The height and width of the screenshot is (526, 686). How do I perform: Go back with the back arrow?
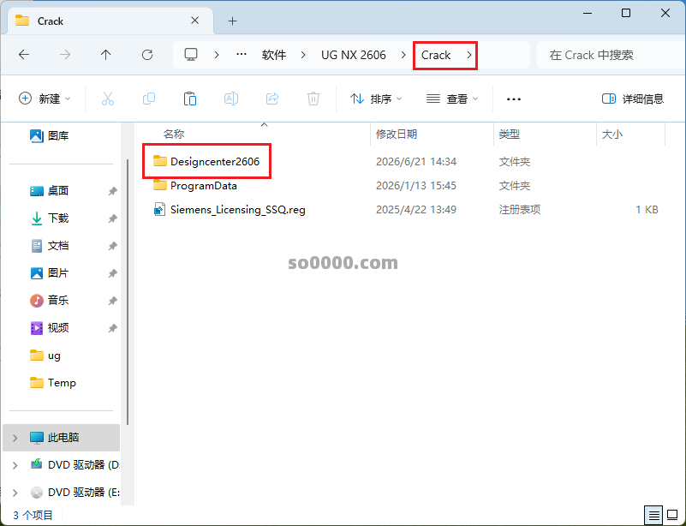click(24, 55)
